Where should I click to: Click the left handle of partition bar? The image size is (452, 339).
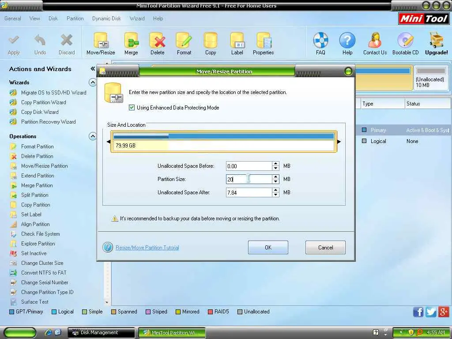[109, 142]
